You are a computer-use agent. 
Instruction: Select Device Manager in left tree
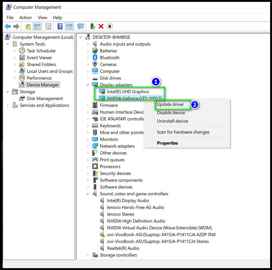[43, 85]
